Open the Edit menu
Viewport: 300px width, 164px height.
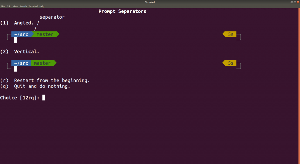coord(8,6)
